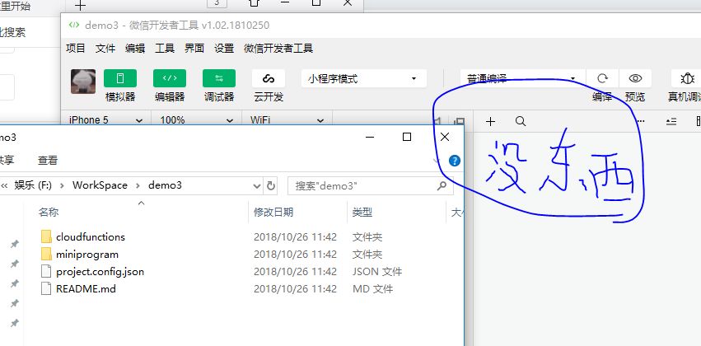Close the File Explorer demo3 window

[x=444, y=137]
